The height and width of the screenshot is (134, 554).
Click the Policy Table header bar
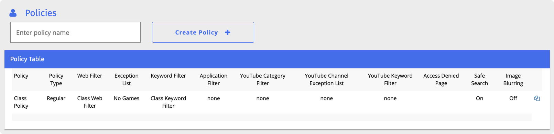click(x=277, y=59)
